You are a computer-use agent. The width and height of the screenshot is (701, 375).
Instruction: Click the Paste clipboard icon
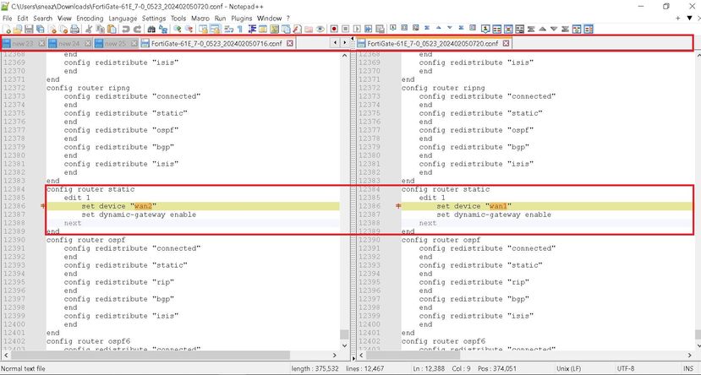pyautogui.click(x=112, y=29)
